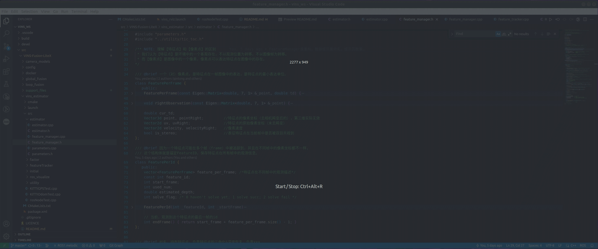Click ROS1.melodic status item
The height and width of the screenshot is (249, 598).
[66, 246]
